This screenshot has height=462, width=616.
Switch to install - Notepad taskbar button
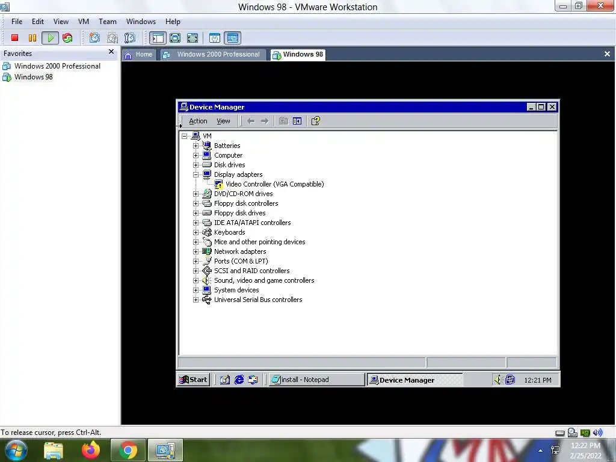coord(316,380)
